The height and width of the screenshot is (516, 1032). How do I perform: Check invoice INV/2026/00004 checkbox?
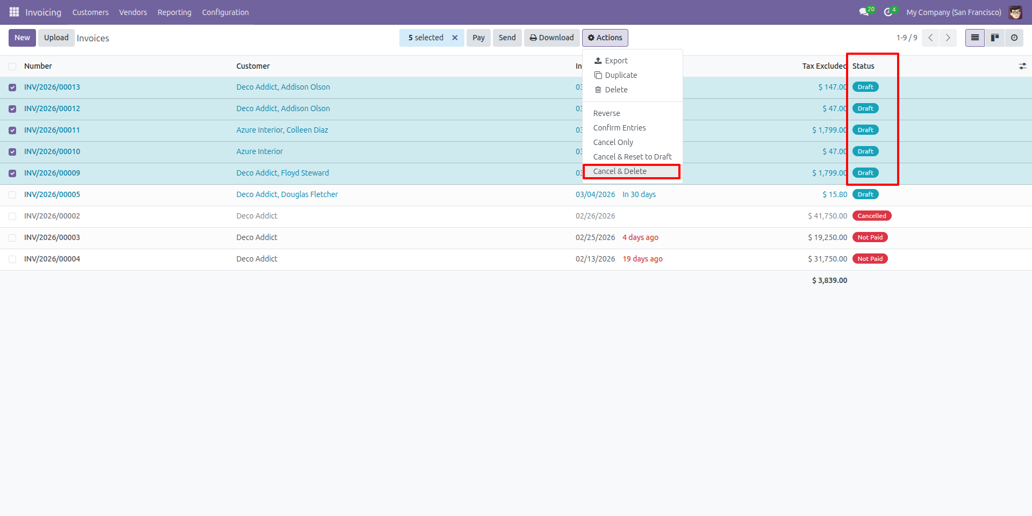pos(12,259)
